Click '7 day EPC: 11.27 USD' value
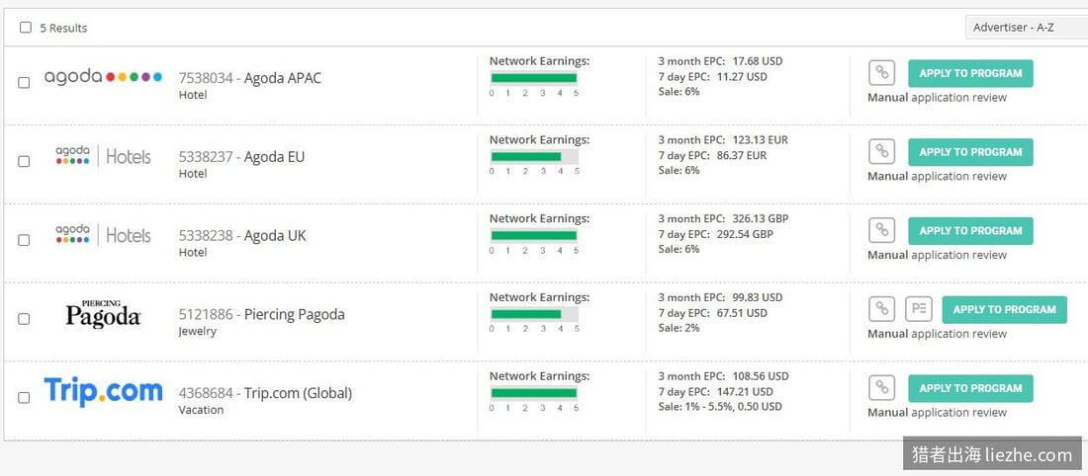 [712, 76]
